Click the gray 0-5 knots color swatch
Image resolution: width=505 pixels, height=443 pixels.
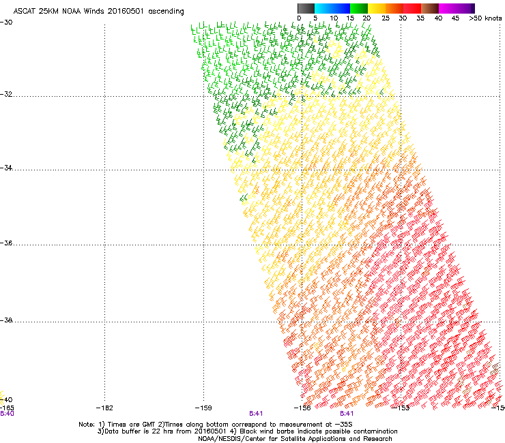(x=306, y=8)
